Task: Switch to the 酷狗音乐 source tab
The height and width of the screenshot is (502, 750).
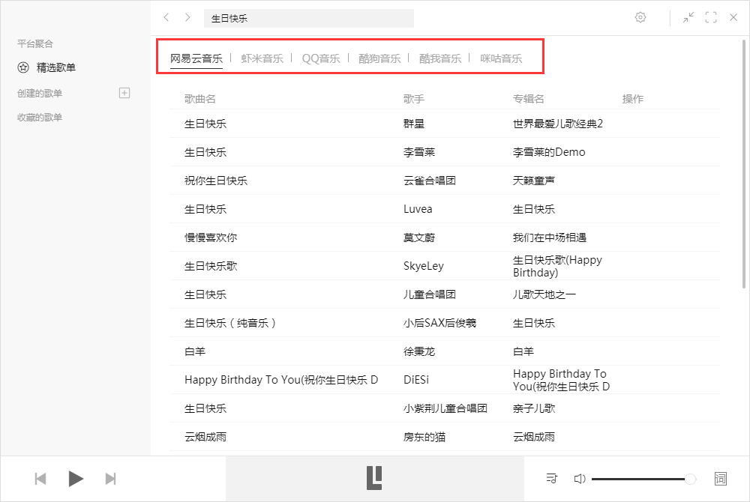Action: 380,56
